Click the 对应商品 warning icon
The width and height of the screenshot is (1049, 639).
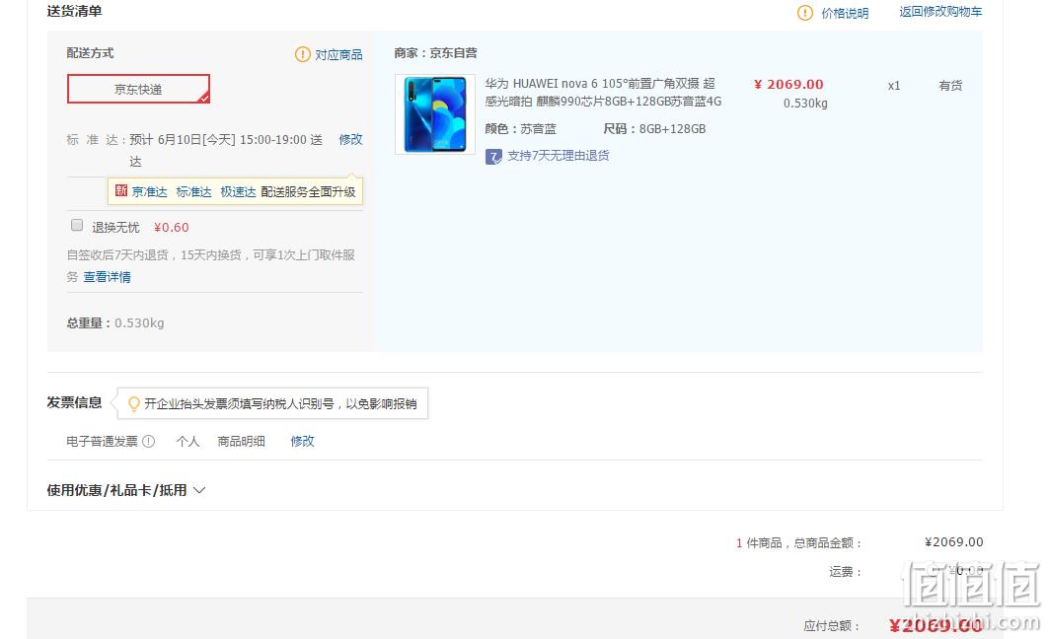coord(302,54)
